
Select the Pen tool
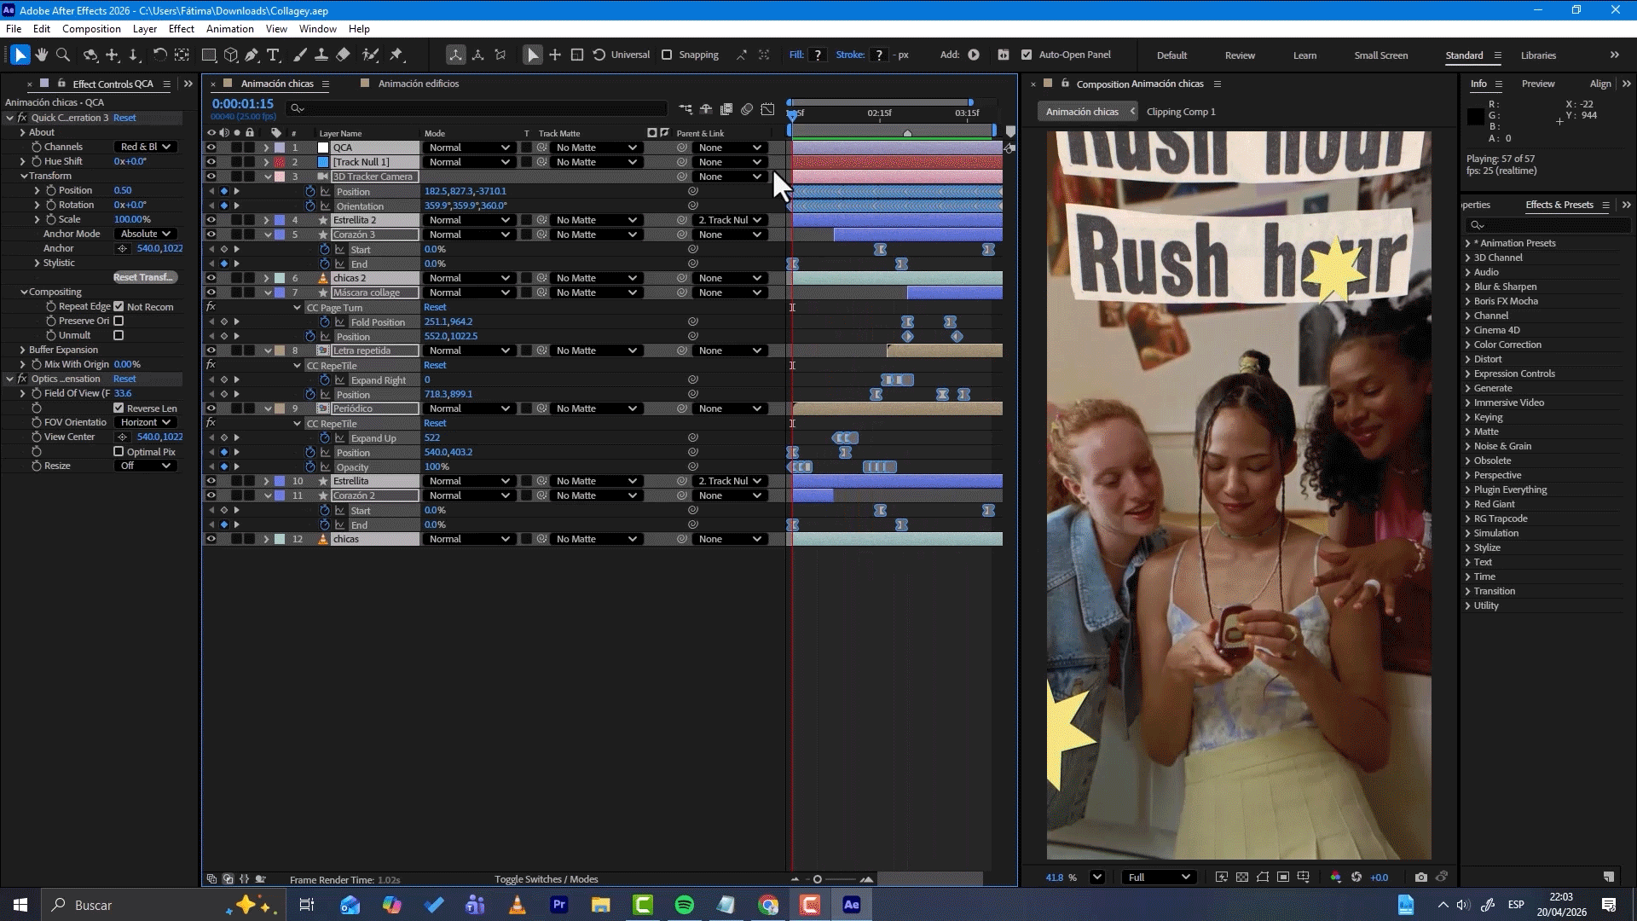252,55
